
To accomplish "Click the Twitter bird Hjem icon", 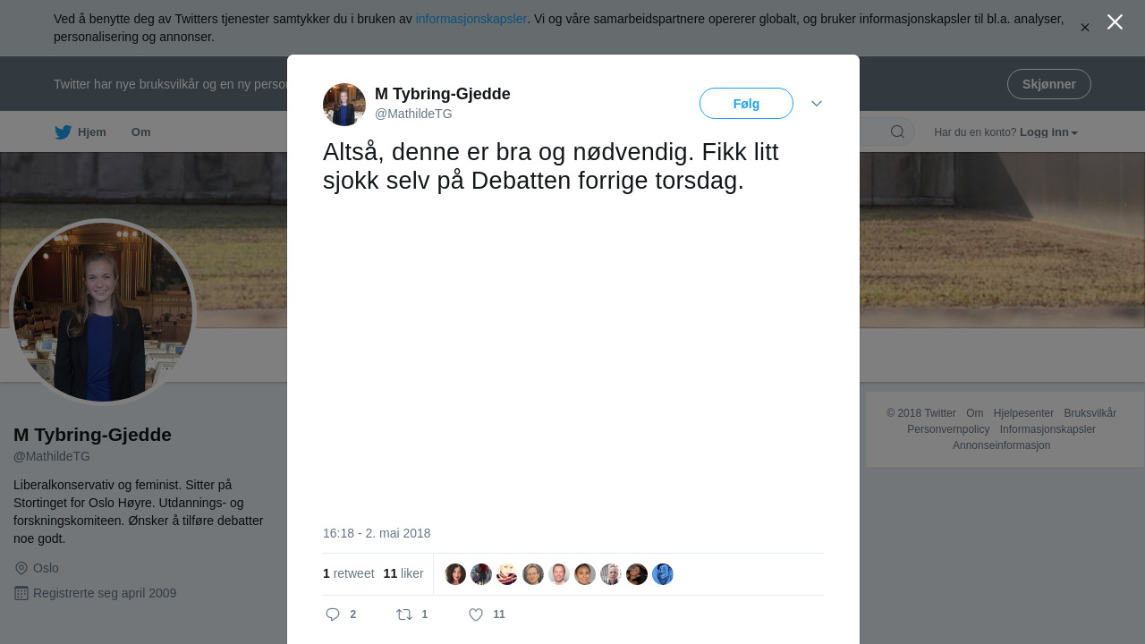I will (63, 132).
